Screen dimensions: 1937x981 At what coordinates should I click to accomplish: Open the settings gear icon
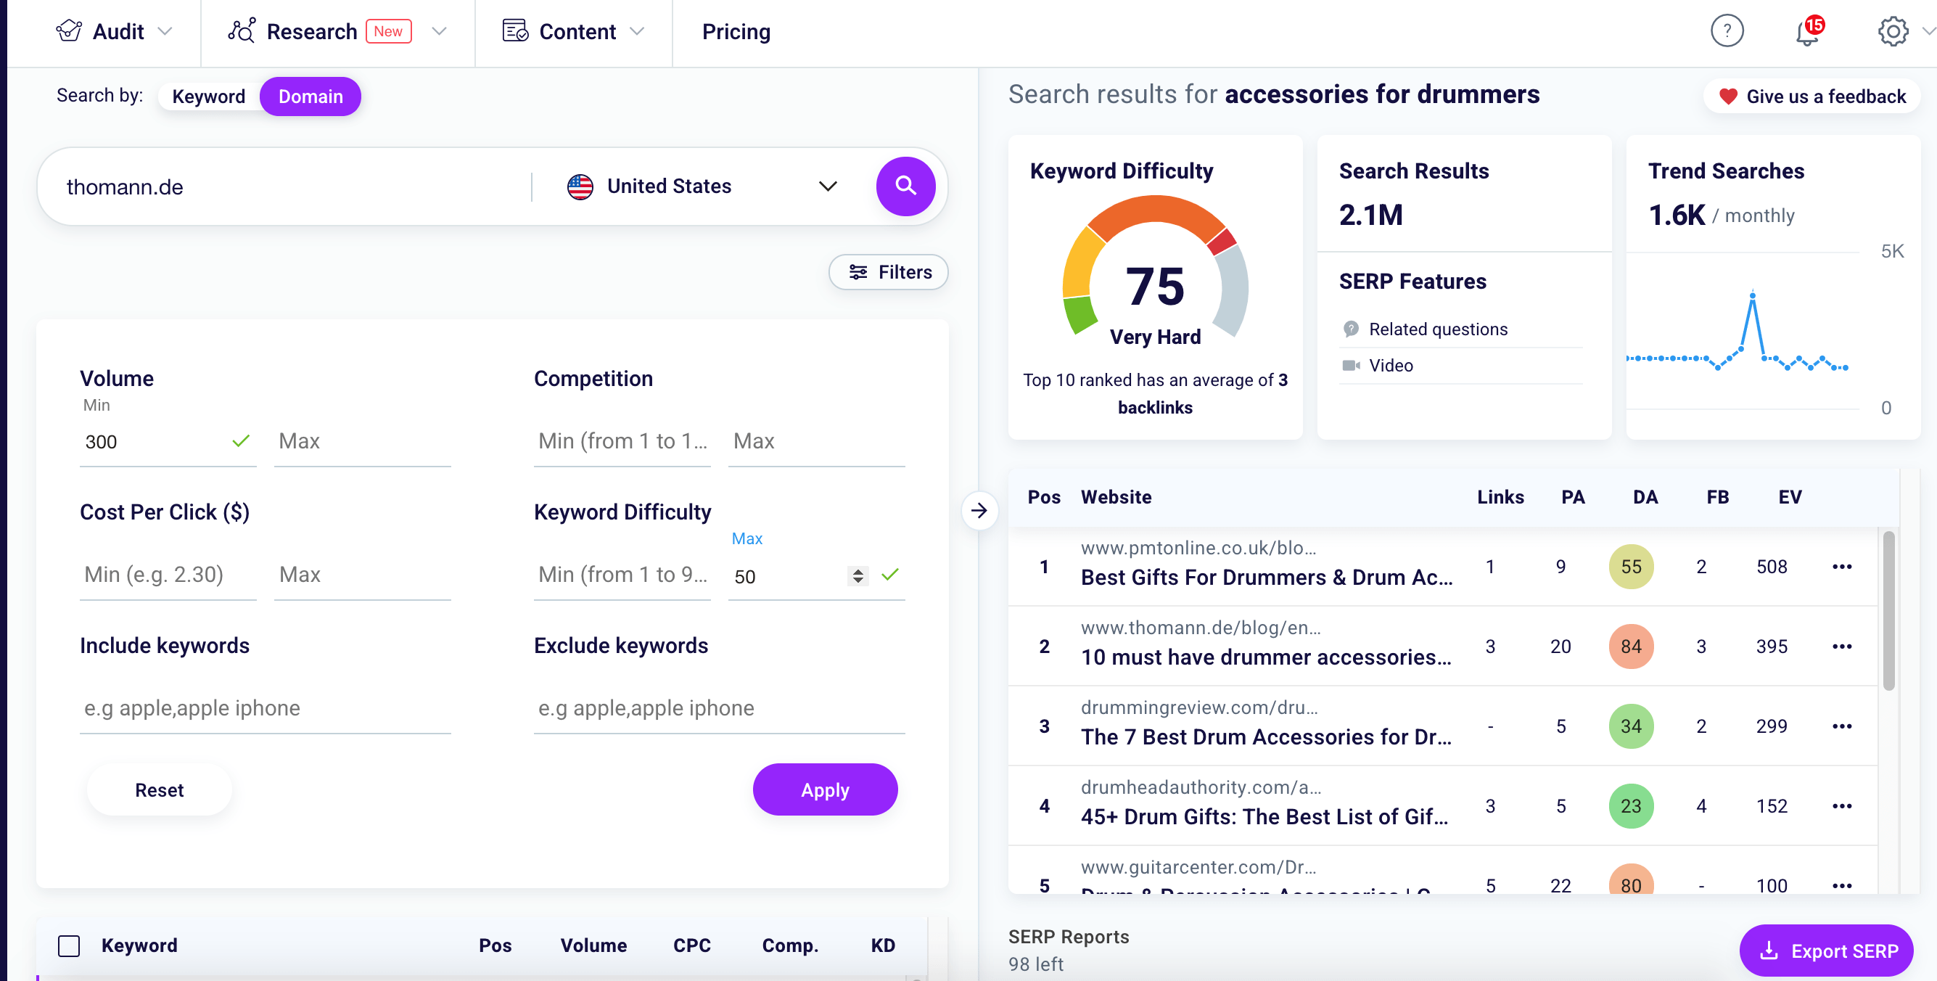tap(1892, 31)
